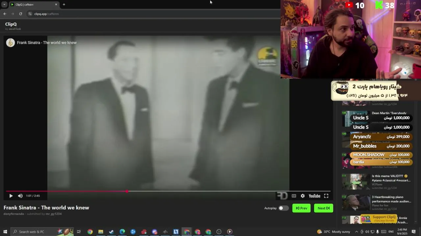Open the tab search dropdown arrow
421x236 pixels.
coord(4,5)
